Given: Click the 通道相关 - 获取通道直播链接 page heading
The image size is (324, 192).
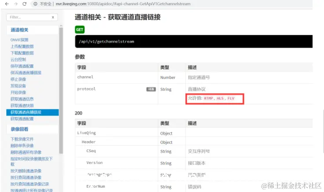Looking at the screenshot, I should [117, 17].
